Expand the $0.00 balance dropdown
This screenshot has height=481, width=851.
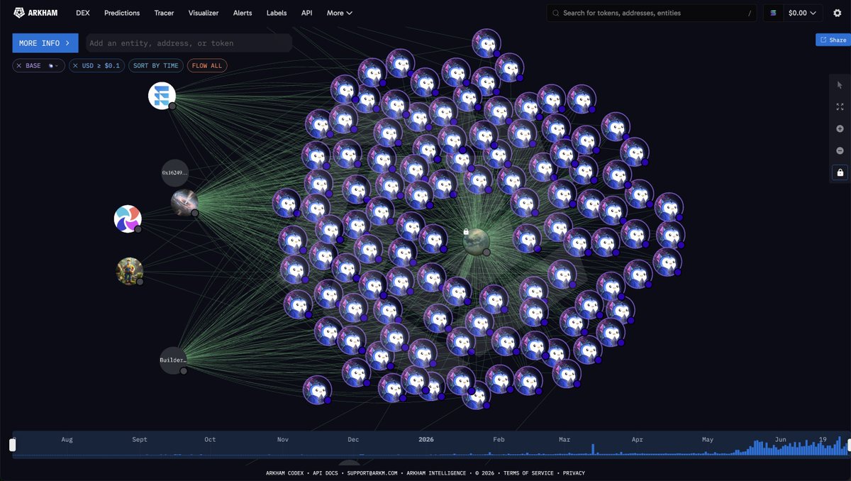(802, 13)
